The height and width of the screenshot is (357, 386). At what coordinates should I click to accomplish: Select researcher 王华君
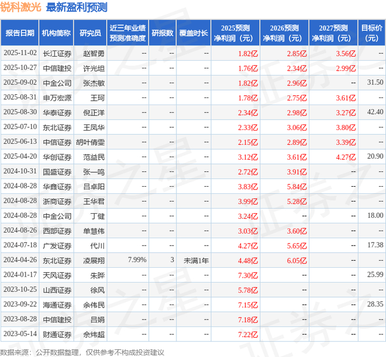point(94,202)
